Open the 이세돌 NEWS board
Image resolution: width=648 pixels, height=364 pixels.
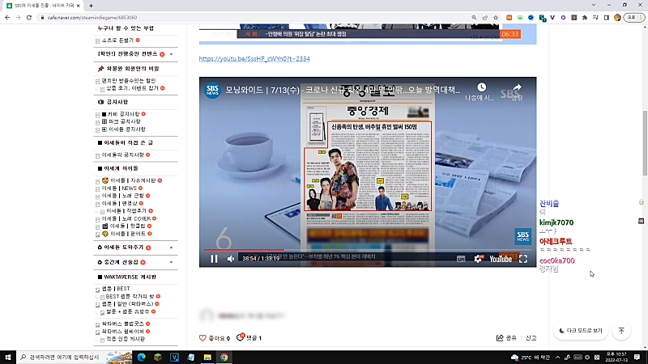119,188
